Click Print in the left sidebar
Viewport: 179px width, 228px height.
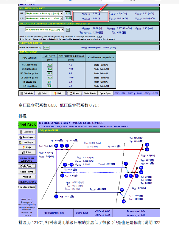tap(27, 152)
